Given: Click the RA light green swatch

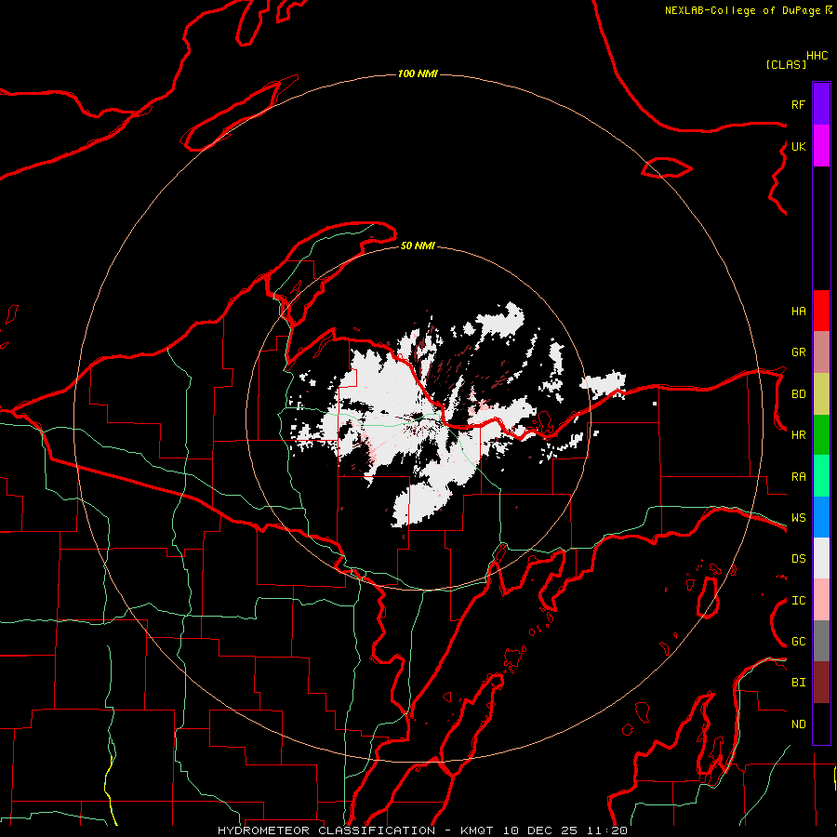Looking at the screenshot, I should [821, 476].
